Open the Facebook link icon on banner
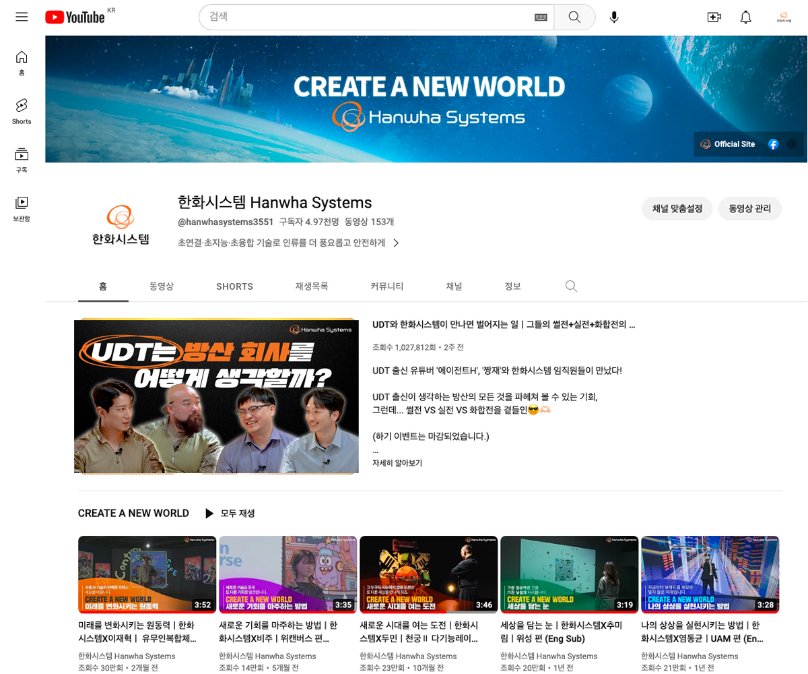Image resolution: width=808 pixels, height=674 pixels. tap(773, 144)
